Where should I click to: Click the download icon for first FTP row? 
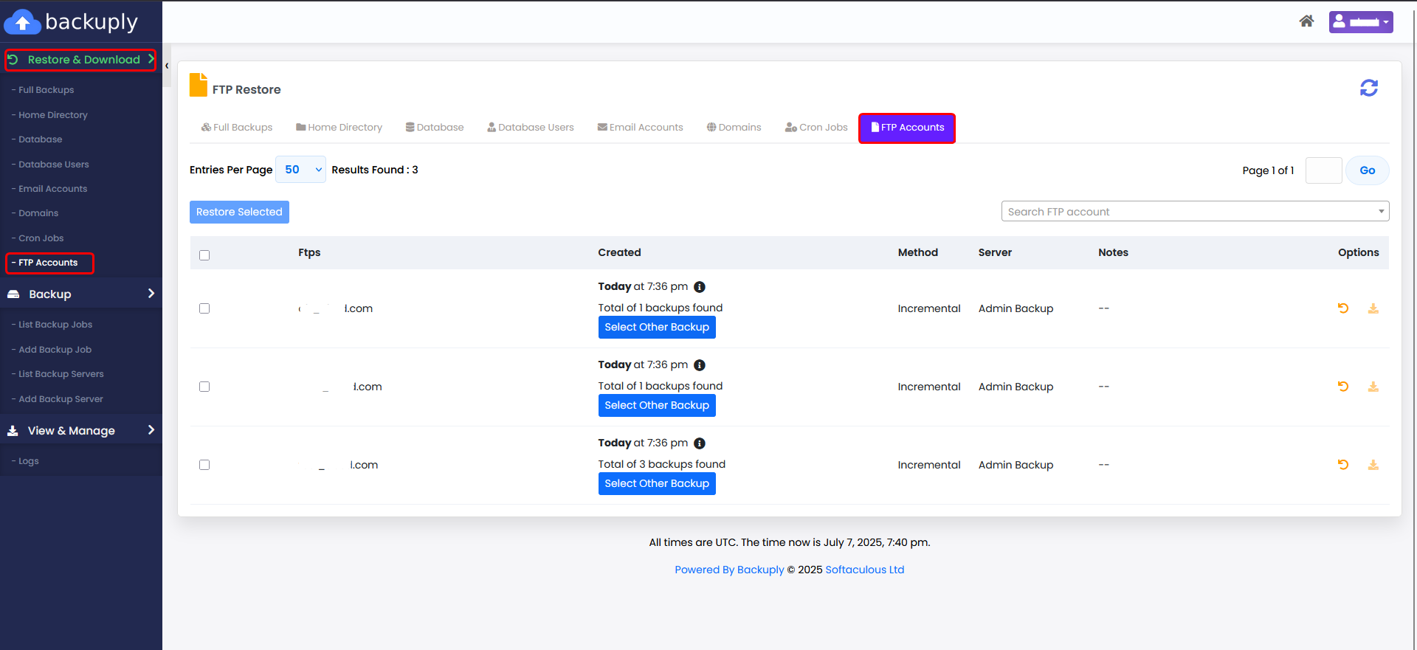[1373, 308]
